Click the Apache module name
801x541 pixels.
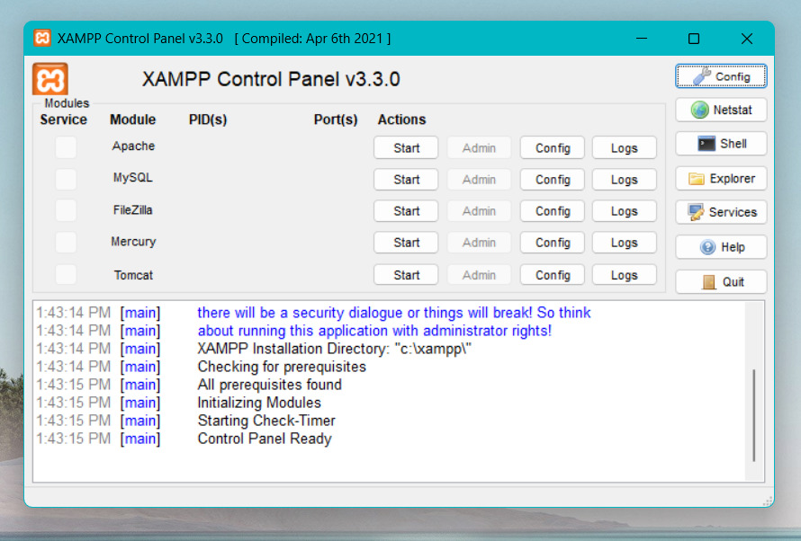133,146
